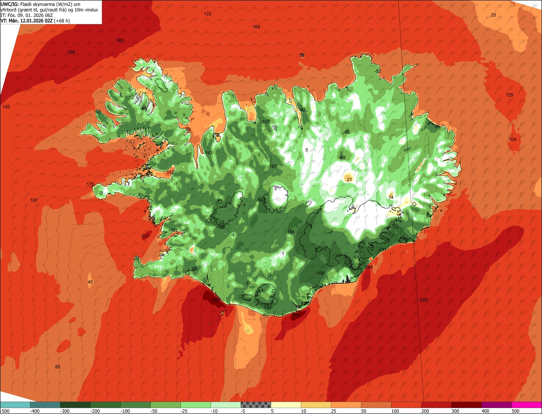Click the '-156' value near Langjökull

coord(221,227)
